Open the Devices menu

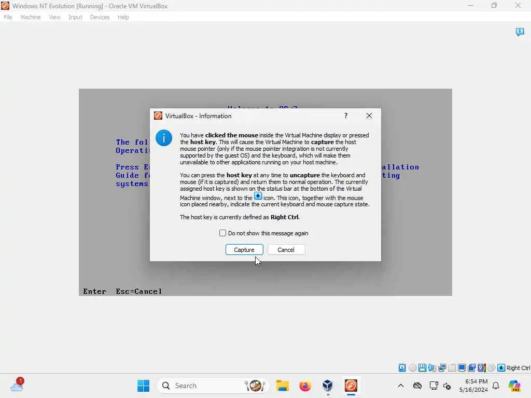click(100, 17)
